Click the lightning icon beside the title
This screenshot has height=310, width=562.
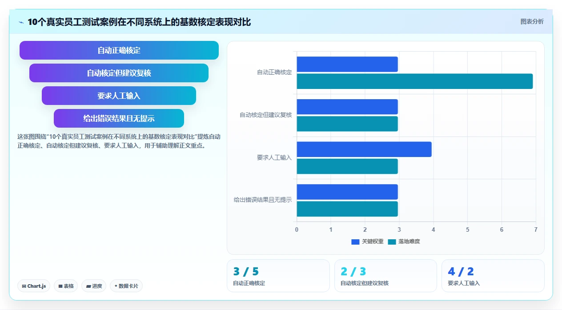(21, 22)
